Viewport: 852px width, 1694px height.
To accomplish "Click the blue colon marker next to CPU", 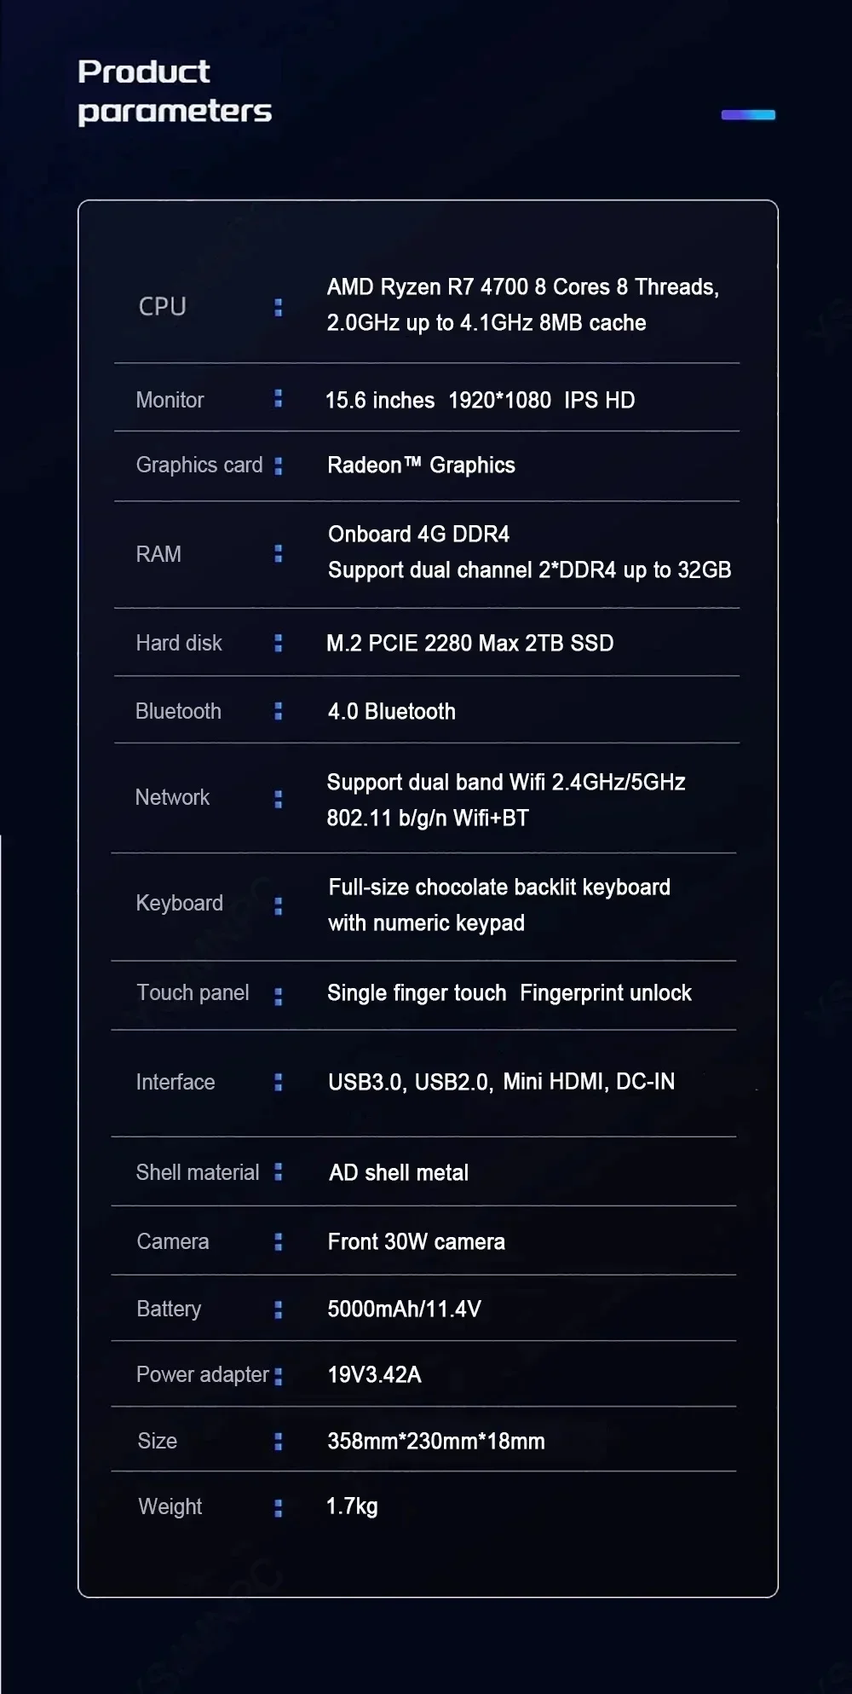I will coord(278,307).
